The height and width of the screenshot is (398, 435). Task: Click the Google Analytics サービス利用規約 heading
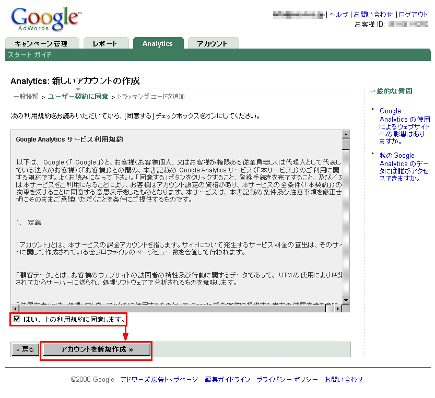69,139
